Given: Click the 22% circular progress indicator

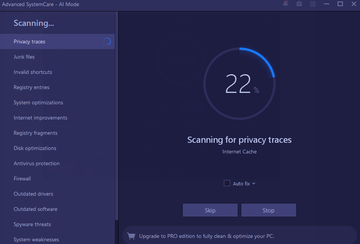Looking at the screenshot, I should coord(239,83).
